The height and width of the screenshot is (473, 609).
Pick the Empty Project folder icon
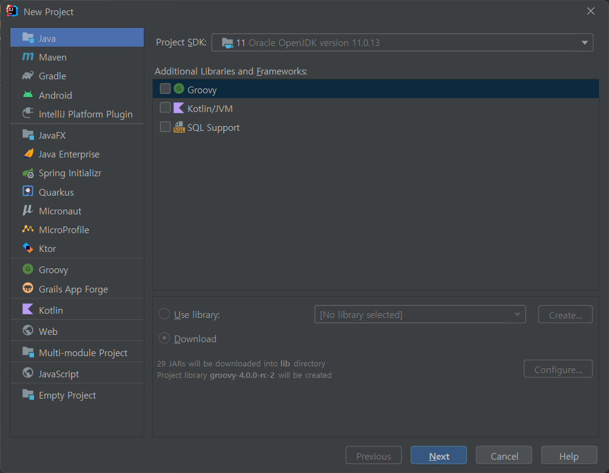click(28, 394)
